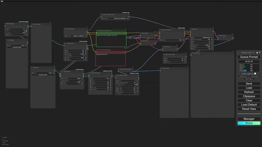Viewport: 262px width, 147px height.
Task: Decrease the seed value in KSampler
Action: (x=192, y=38)
